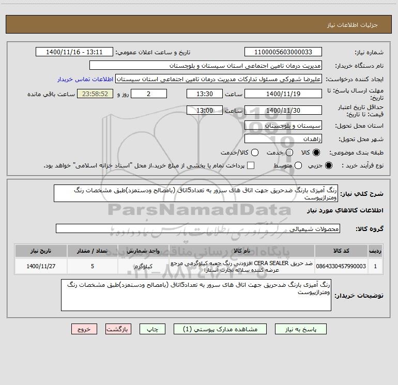Click the شرح کلی نیاز description box
Image resolution: width=398 pixels, height=385 pixels.
(196, 193)
